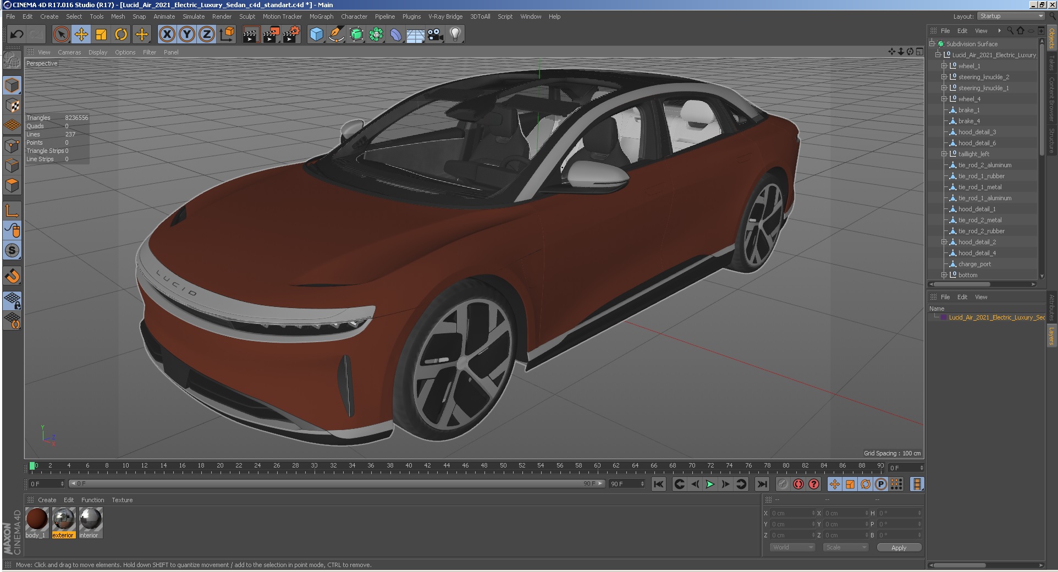Viewport: 1058px width, 572px height.
Task: Switch to Polygons mode icon
Action: pos(12,185)
